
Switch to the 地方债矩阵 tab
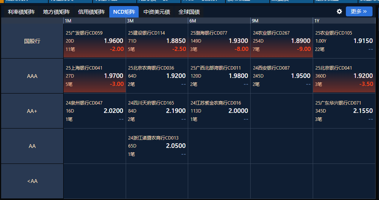pyautogui.click(x=56, y=12)
